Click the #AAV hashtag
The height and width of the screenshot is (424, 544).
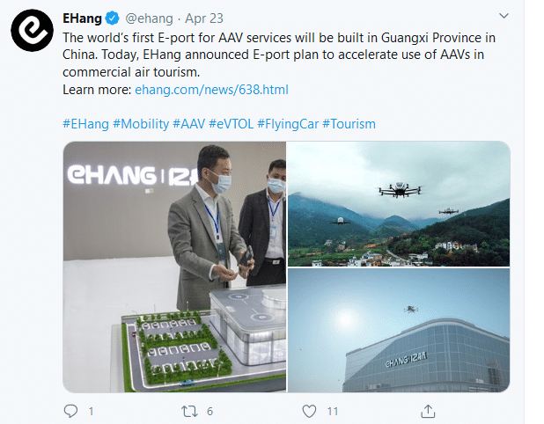188,124
